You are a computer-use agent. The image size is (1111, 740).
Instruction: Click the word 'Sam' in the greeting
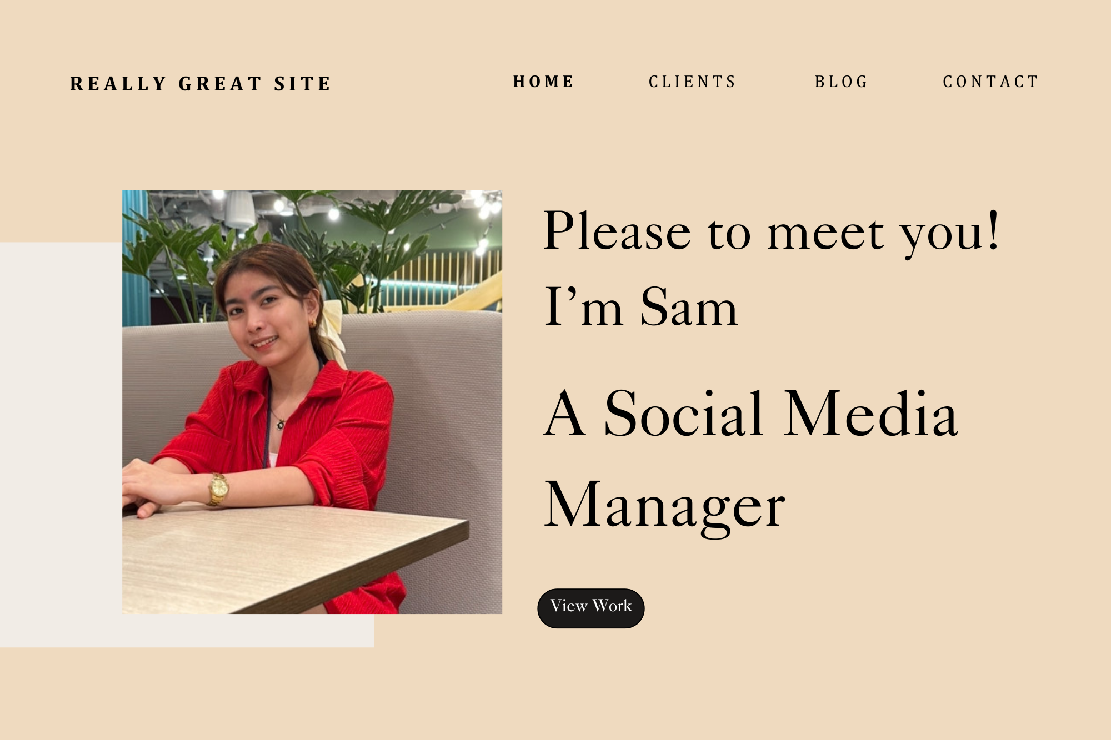689,306
